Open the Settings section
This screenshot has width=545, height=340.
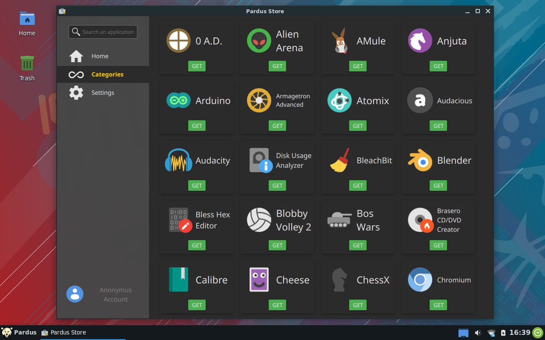(x=103, y=92)
